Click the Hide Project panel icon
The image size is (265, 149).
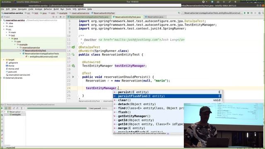point(64,17)
